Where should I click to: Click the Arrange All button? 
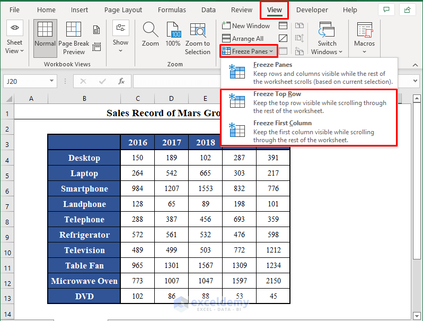point(243,38)
